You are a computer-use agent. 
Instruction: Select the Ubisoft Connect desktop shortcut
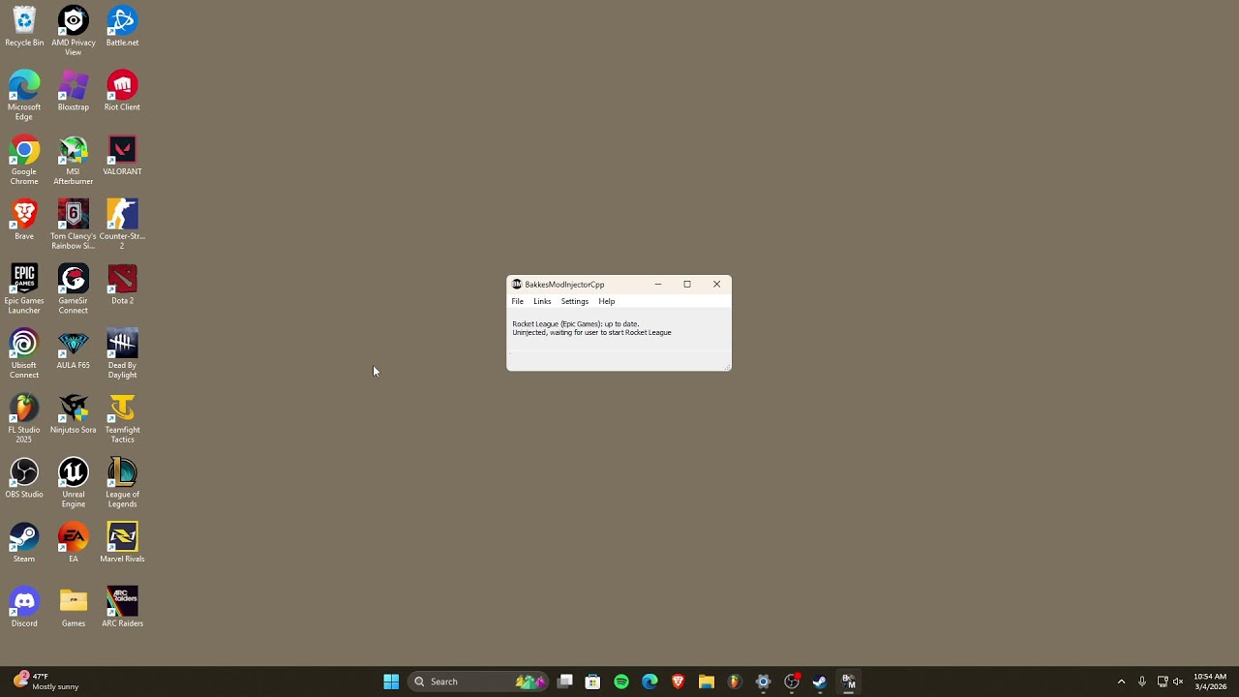pos(24,354)
